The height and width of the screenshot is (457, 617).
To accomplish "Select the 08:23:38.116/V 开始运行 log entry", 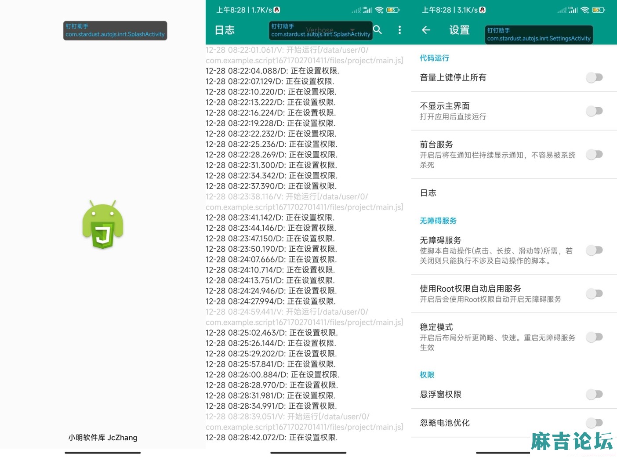I will pyautogui.click(x=305, y=202).
